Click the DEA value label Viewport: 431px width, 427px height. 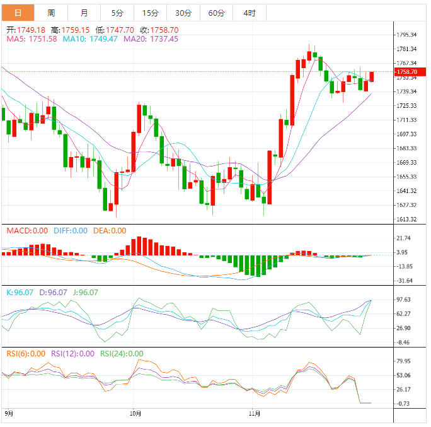coord(110,231)
